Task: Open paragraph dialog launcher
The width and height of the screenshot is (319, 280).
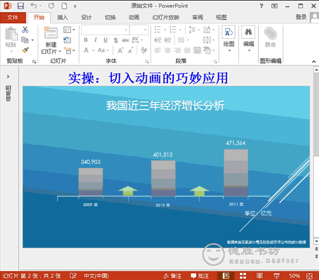Action: coord(215,62)
